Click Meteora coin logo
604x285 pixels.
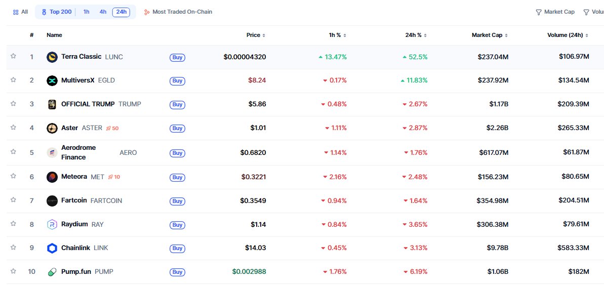[x=52, y=177]
